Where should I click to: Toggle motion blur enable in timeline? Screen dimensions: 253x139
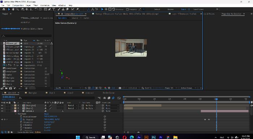point(113,98)
